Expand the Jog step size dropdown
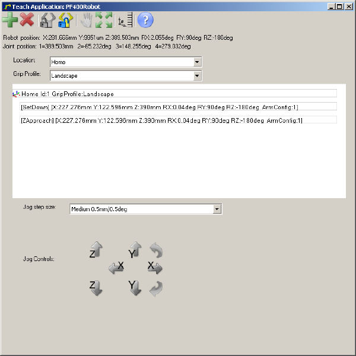The width and height of the screenshot is (356, 356). coord(217,209)
